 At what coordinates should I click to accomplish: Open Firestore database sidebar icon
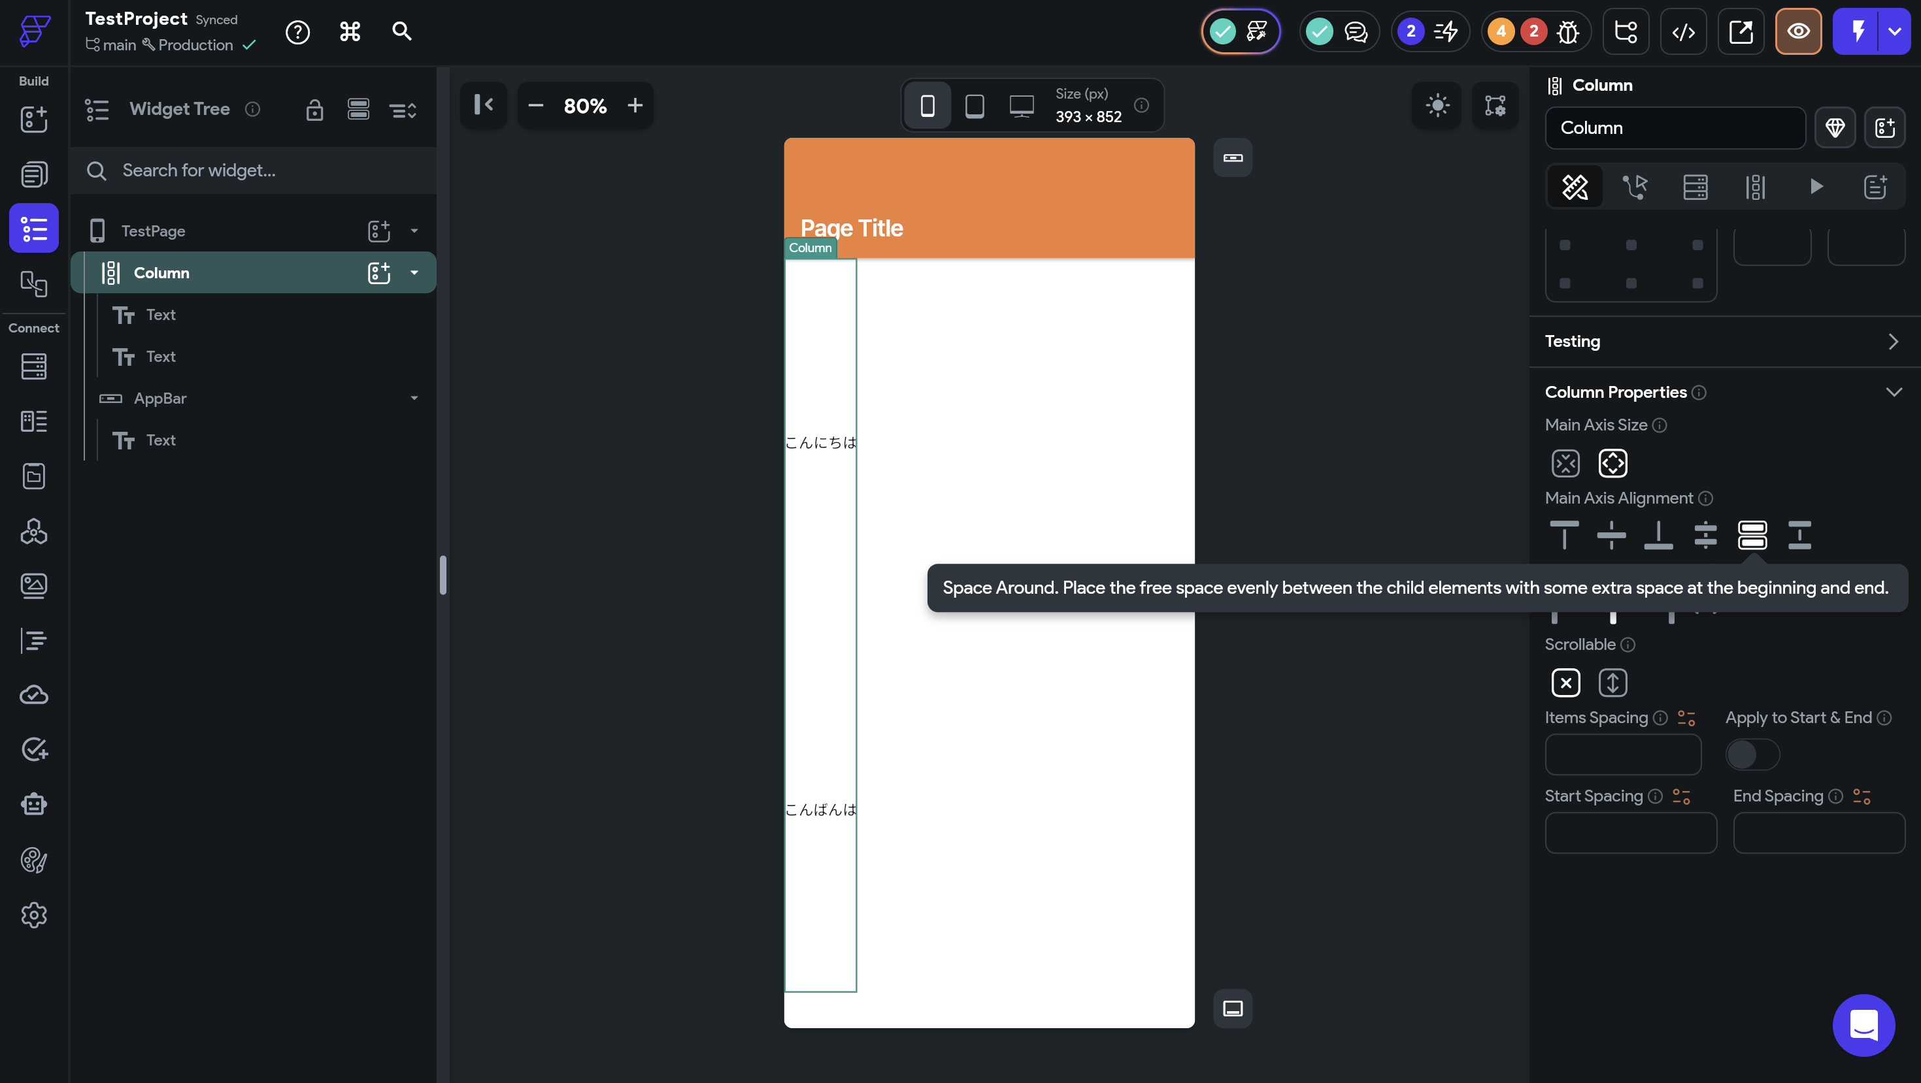pos(33,366)
